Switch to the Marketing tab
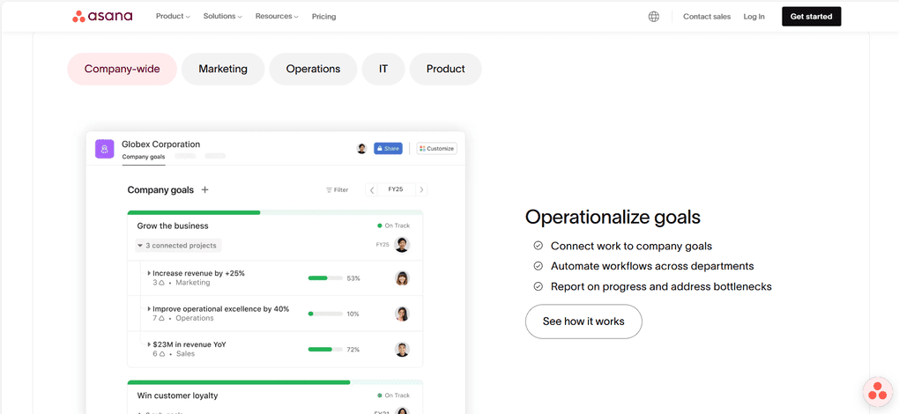 (223, 70)
